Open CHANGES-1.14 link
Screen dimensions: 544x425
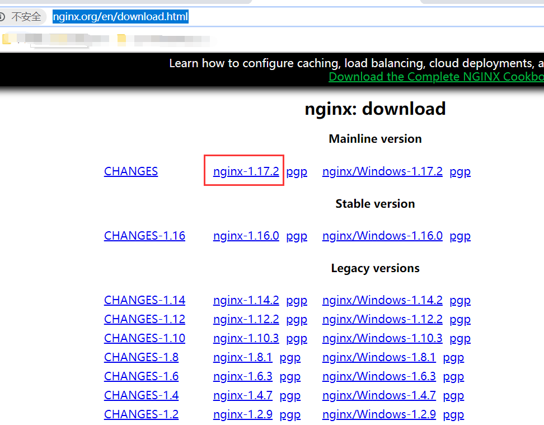144,300
